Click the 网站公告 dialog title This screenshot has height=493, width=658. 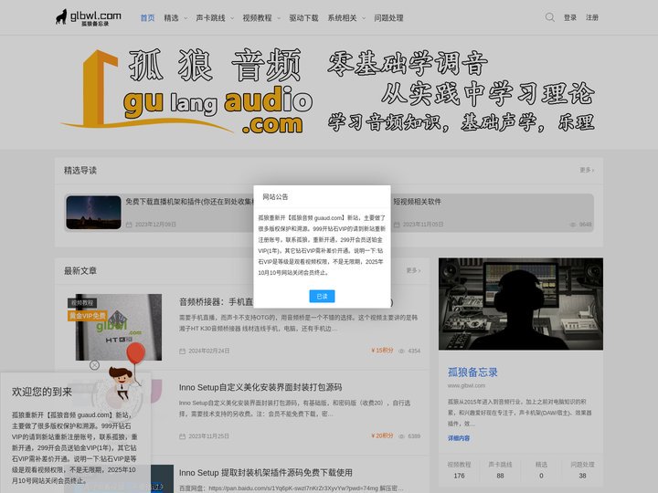click(x=275, y=196)
